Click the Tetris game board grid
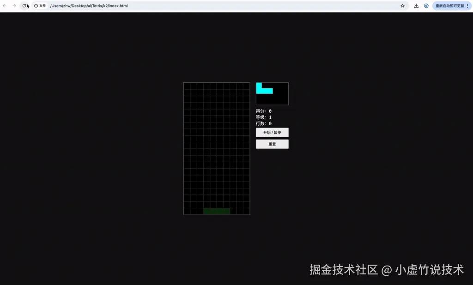The width and height of the screenshot is (473, 285). coord(217,148)
